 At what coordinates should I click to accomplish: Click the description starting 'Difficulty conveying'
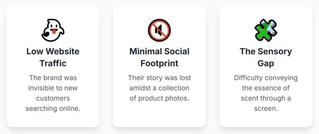click(x=266, y=93)
